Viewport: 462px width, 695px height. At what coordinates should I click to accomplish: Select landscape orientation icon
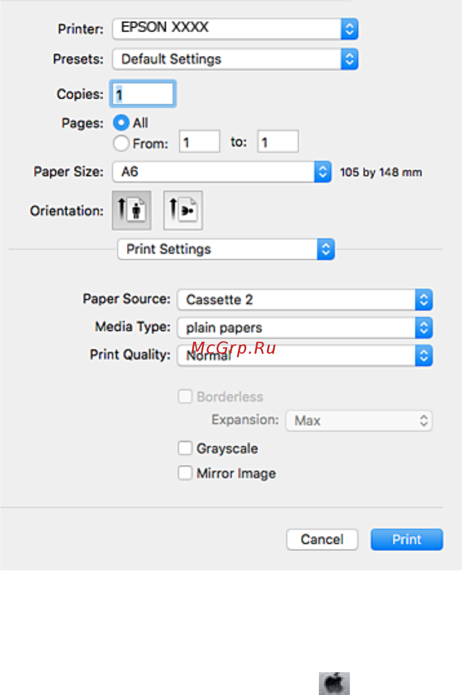pos(183,210)
